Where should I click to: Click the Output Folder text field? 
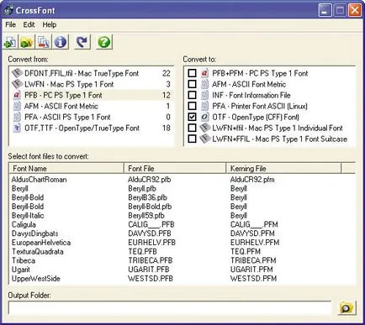click(x=170, y=308)
